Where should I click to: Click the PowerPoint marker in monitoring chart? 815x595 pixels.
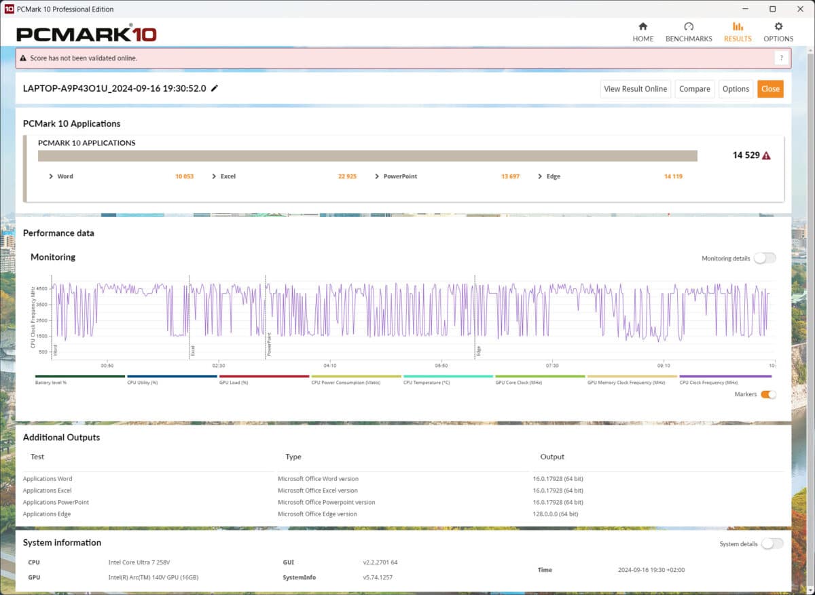tap(269, 344)
